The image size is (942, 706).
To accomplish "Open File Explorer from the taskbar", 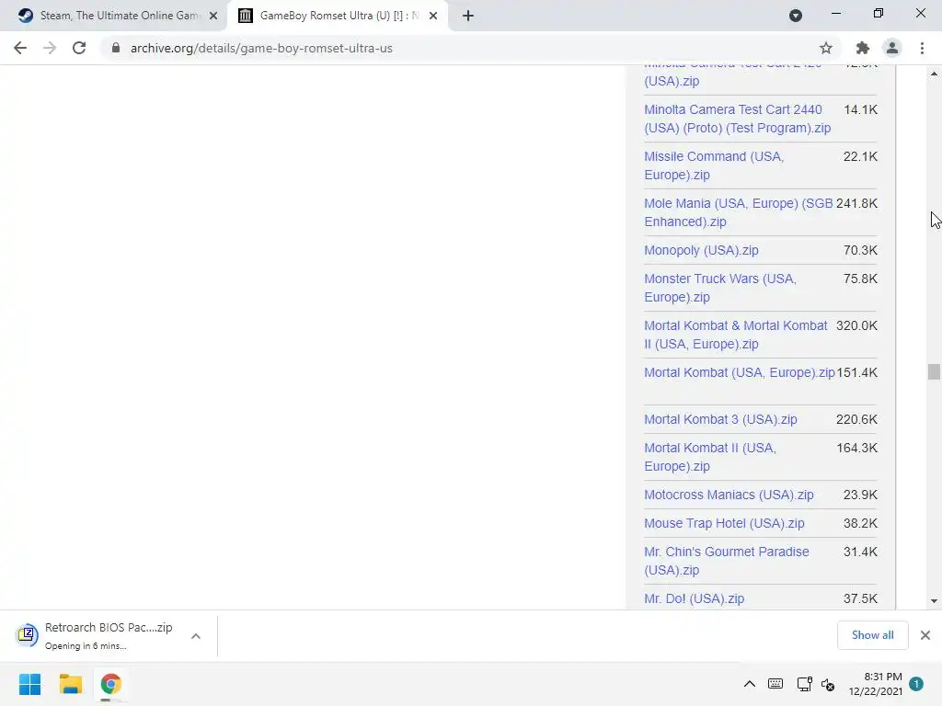I will point(70,684).
